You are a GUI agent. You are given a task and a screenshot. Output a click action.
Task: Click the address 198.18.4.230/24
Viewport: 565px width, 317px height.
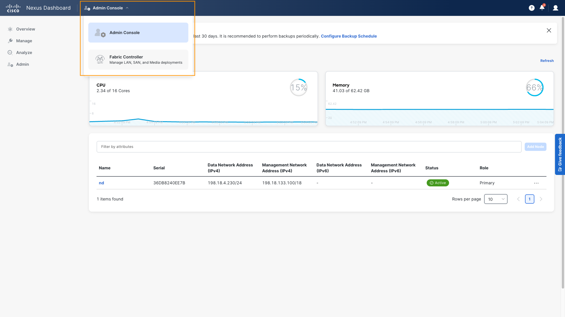[225, 183]
